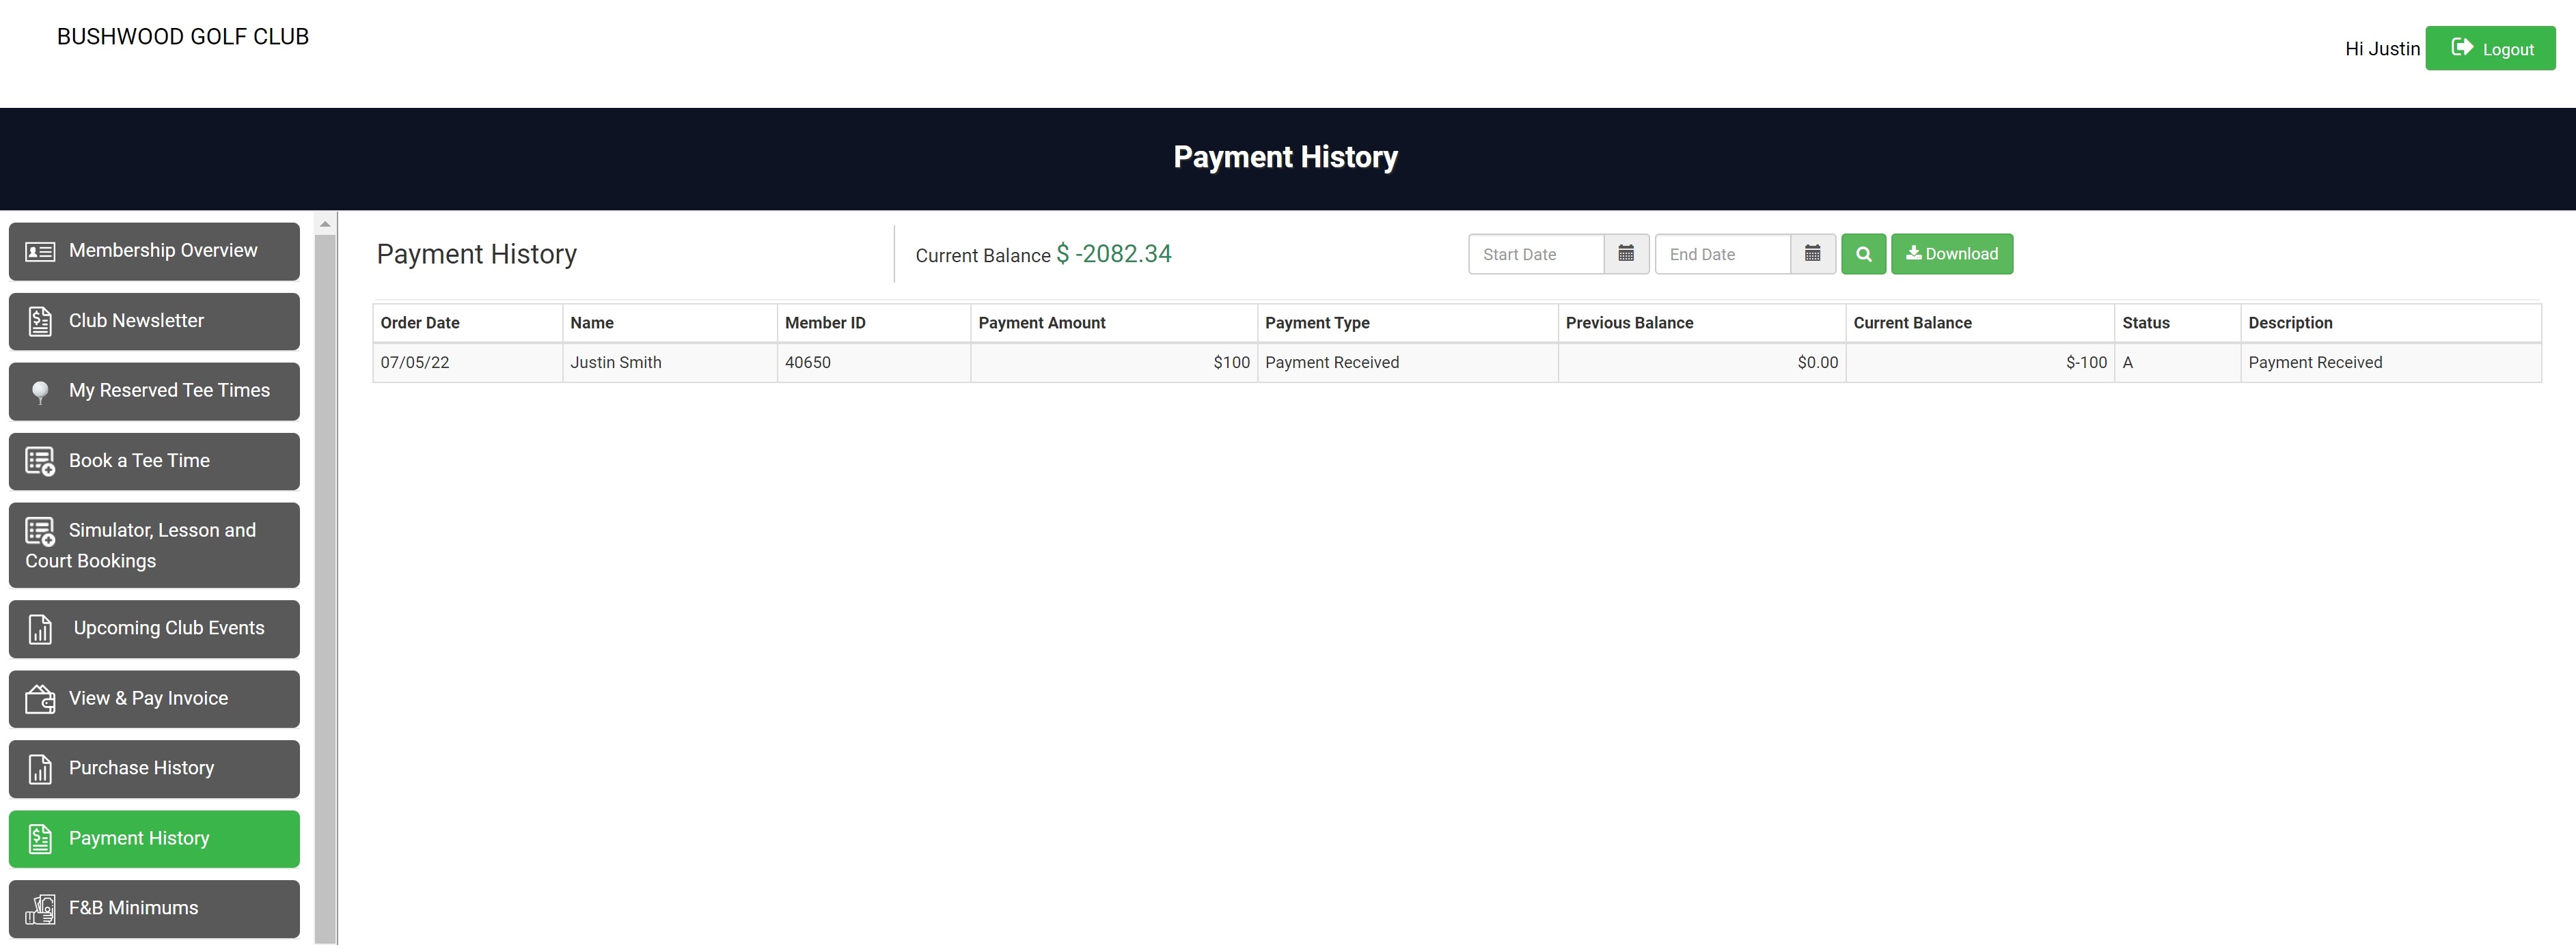Click the Membership Overview card icon

pyautogui.click(x=40, y=252)
